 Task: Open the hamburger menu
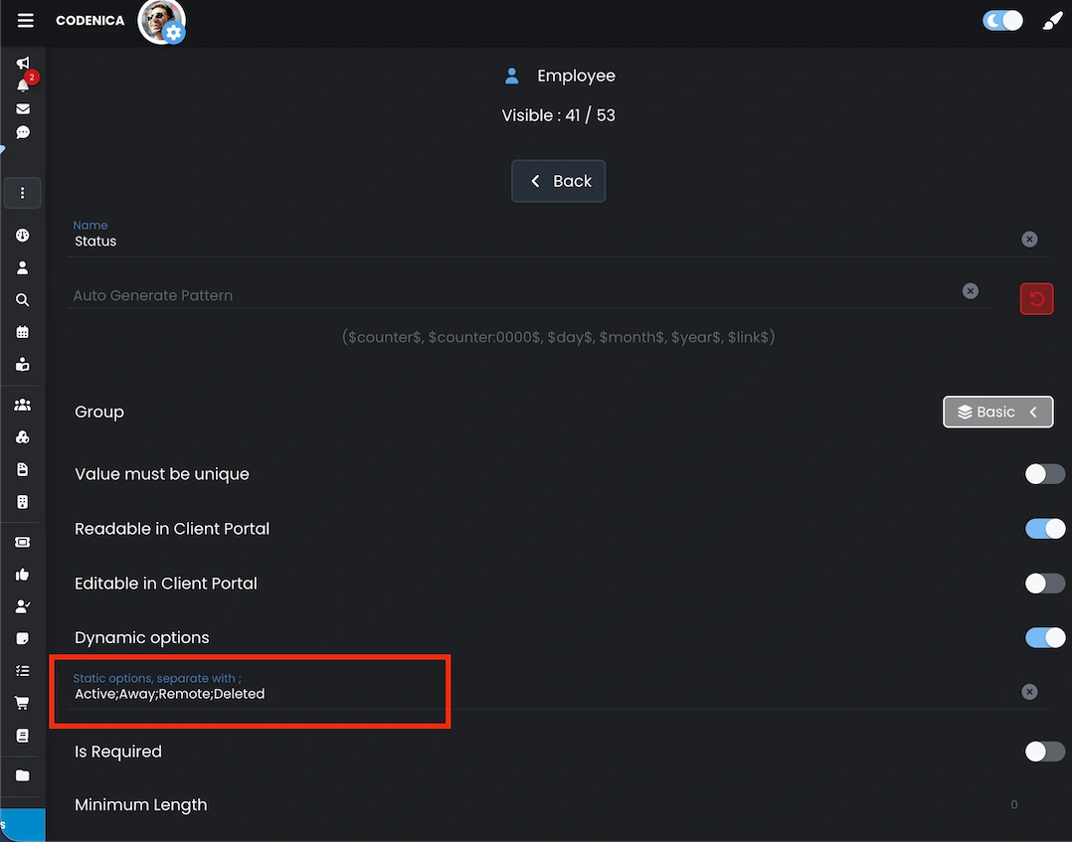[x=25, y=20]
